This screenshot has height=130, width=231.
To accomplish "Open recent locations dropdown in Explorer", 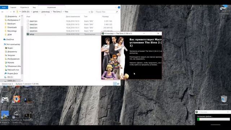I will (10, 12).
